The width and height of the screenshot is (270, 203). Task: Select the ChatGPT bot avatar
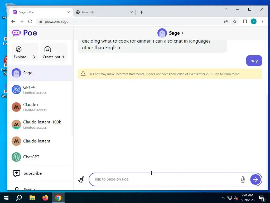click(16, 157)
